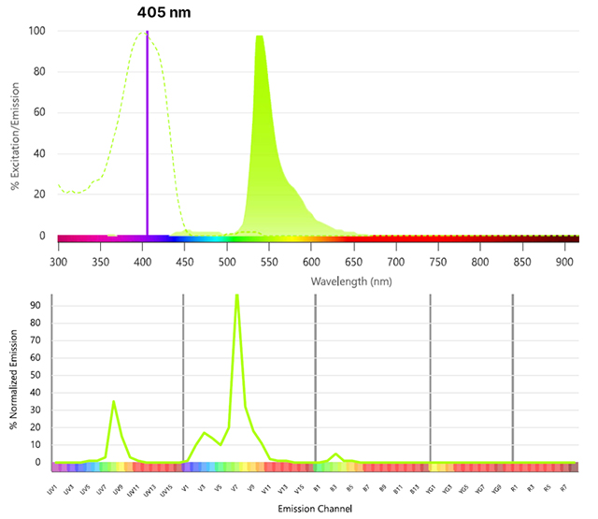The image size is (598, 519).
Task: Click the 900 wavelength tick label
Action: point(564,262)
